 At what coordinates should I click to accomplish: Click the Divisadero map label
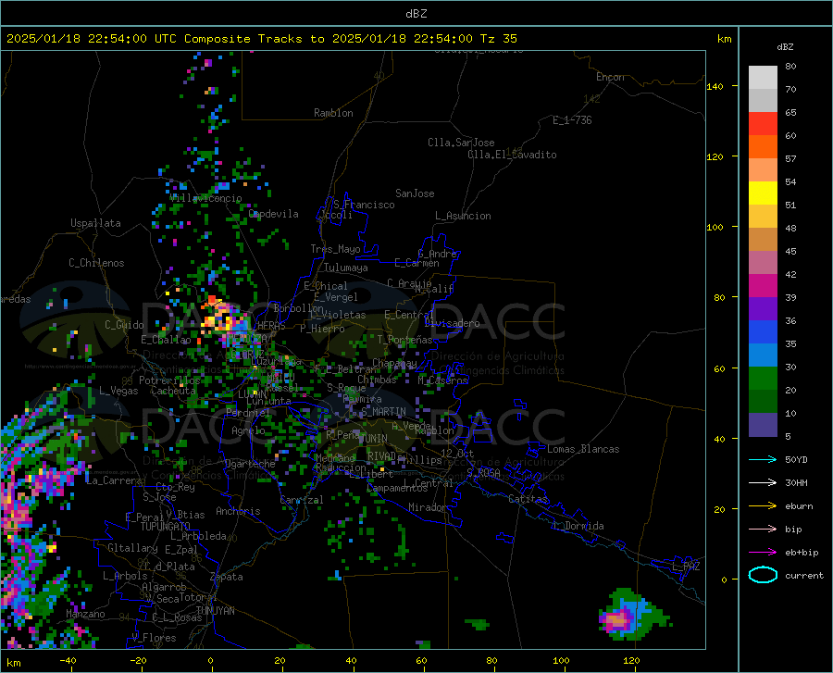452,323
